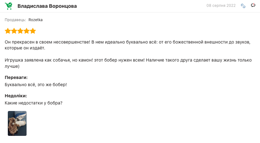This screenshot has width=260, height=143.
Task: Click the Продавець label
Action: (x=15, y=20)
